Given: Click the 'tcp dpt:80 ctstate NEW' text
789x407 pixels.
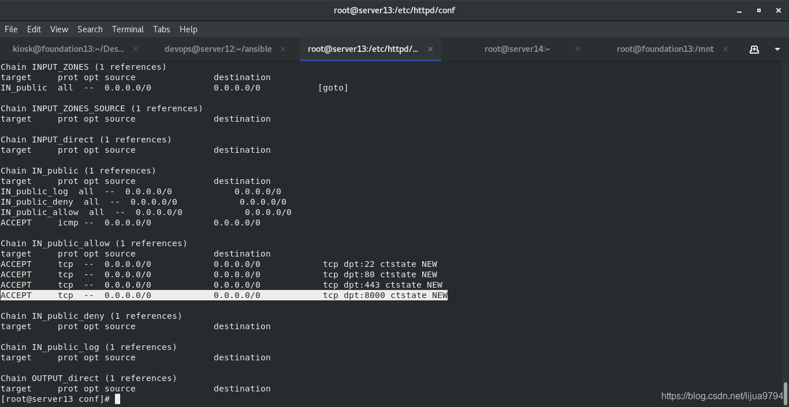Looking at the screenshot, I should (380, 274).
